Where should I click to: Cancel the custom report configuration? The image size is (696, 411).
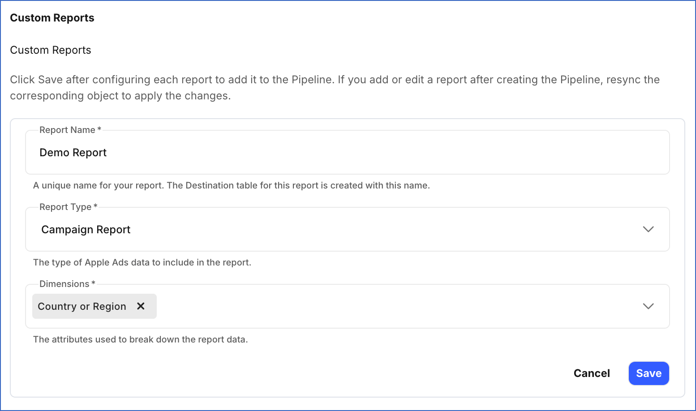point(592,373)
